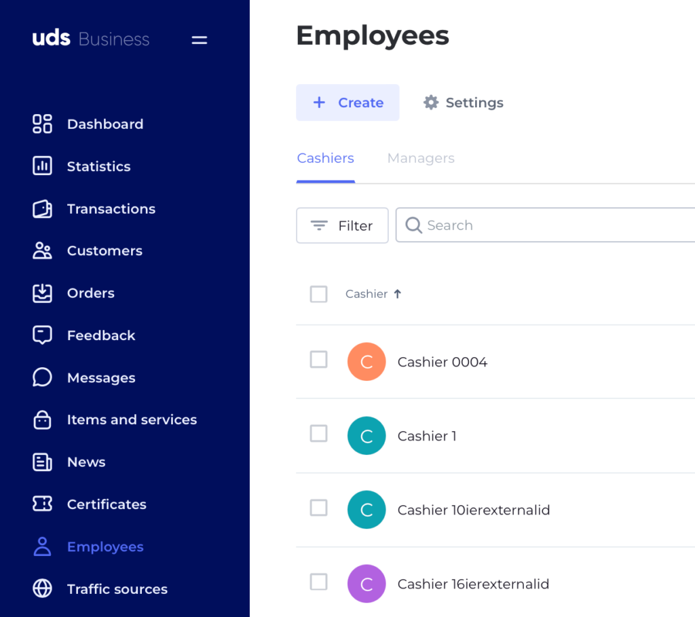
Task: Go to Statistics in sidebar
Action: click(x=98, y=166)
